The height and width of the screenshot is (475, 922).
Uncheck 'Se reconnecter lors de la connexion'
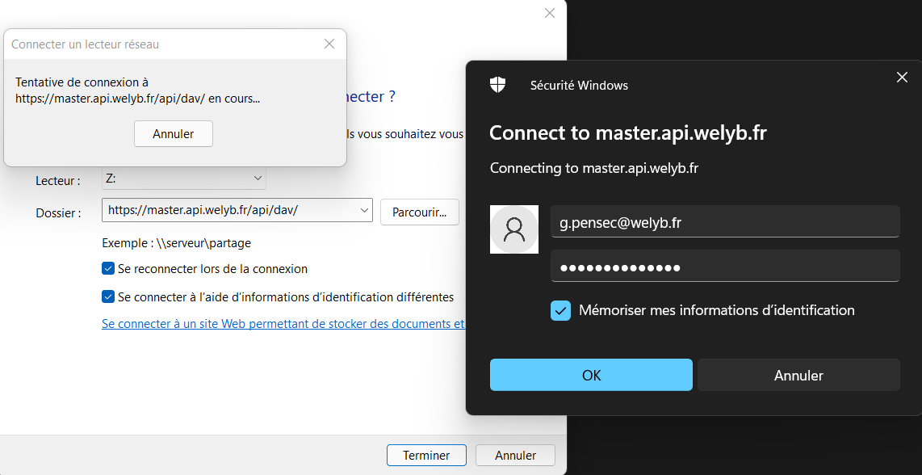click(107, 269)
